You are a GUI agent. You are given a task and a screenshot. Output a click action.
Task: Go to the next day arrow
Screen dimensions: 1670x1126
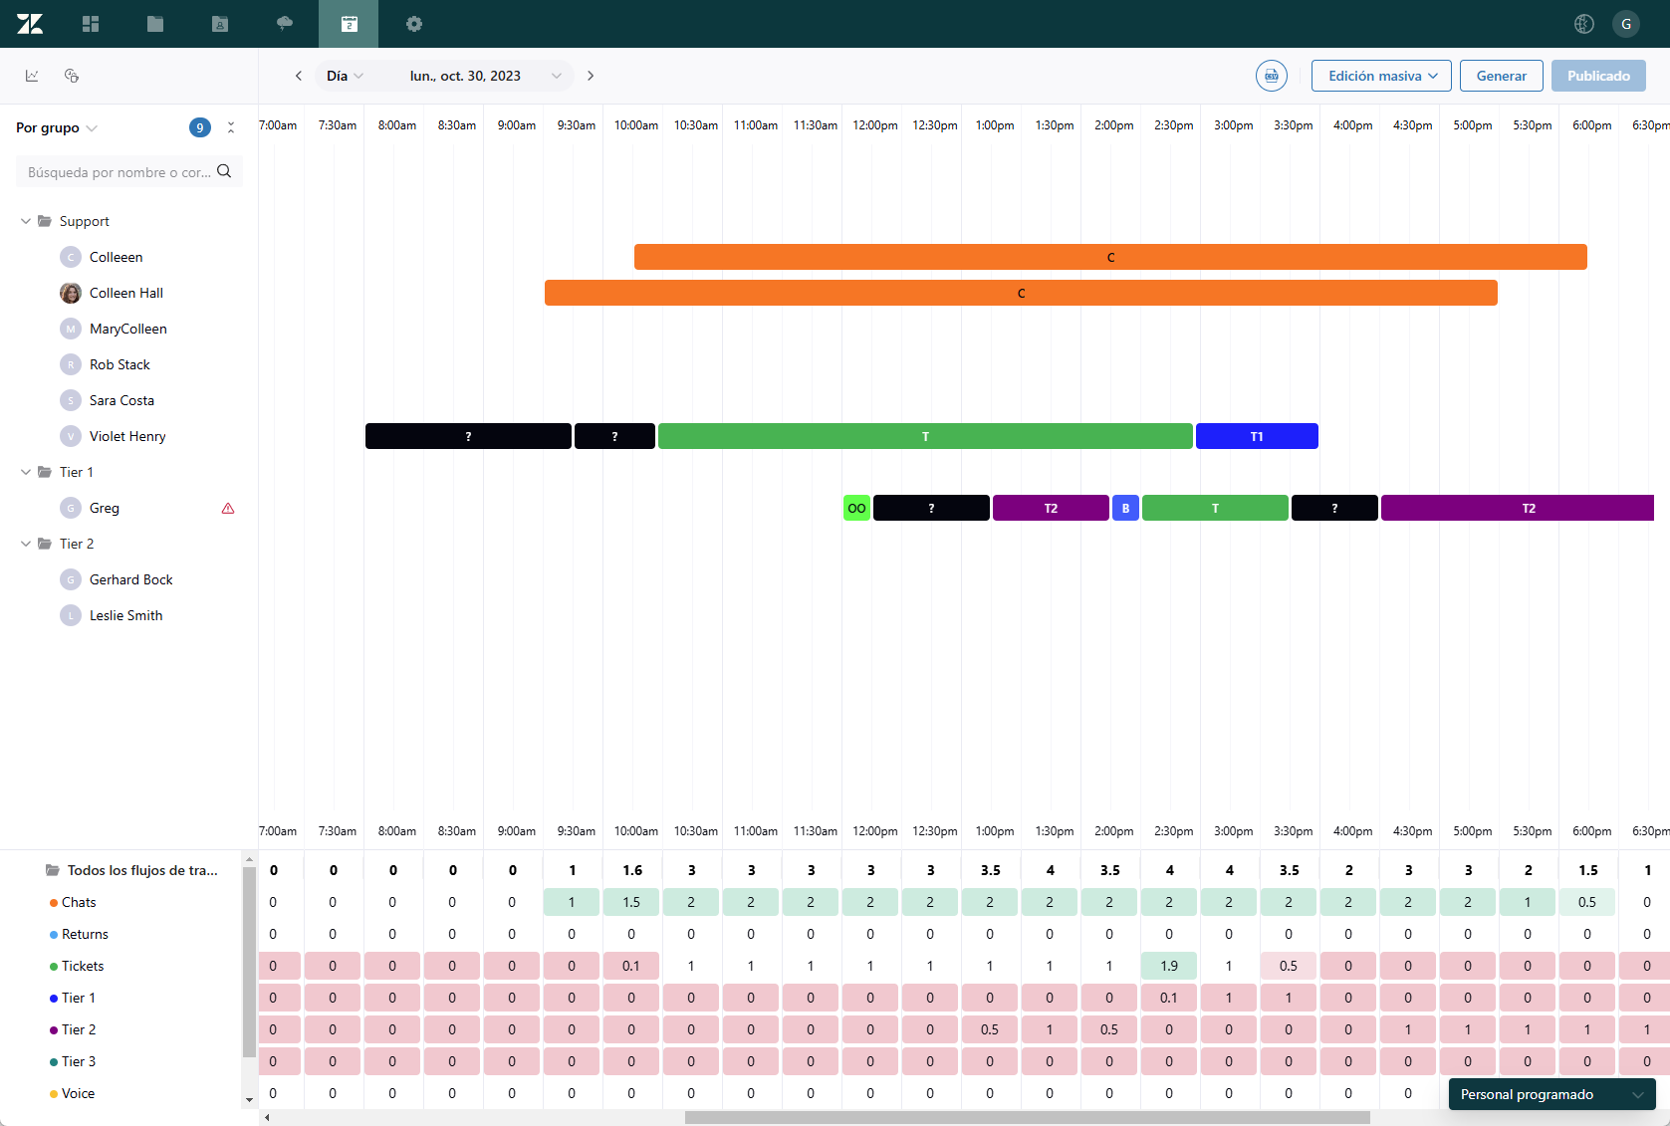click(591, 76)
